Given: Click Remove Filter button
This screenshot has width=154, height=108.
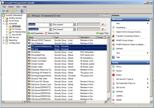Looking at the screenshot, I should point(52,33).
